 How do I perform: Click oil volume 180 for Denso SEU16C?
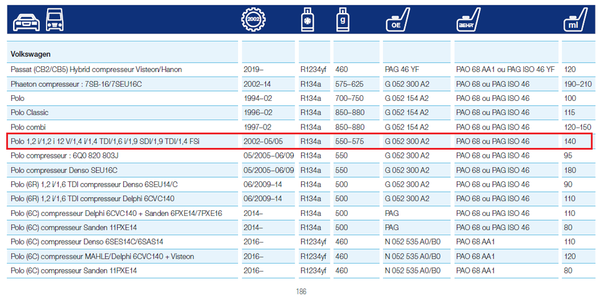570,170
